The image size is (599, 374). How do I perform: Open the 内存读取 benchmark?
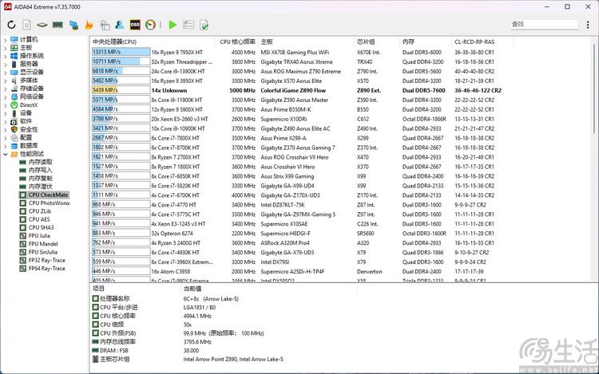[x=40, y=162]
